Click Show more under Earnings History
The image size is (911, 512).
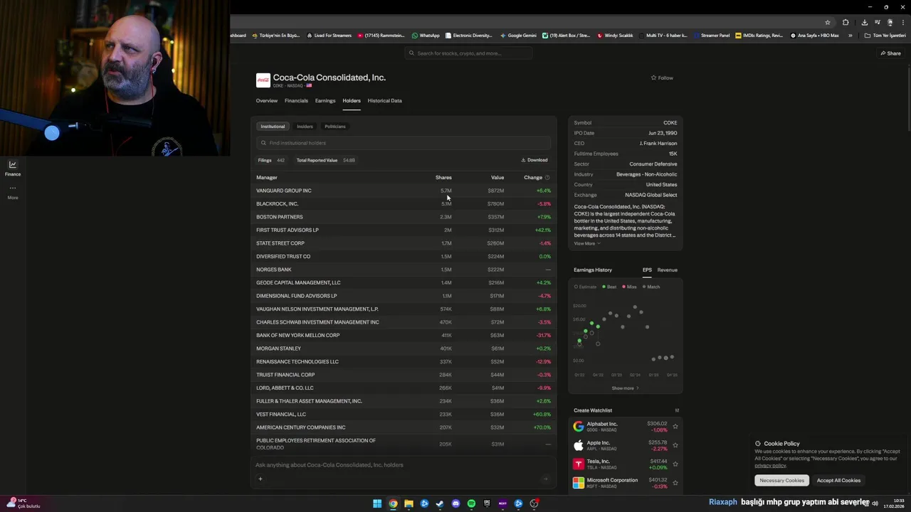click(x=625, y=388)
